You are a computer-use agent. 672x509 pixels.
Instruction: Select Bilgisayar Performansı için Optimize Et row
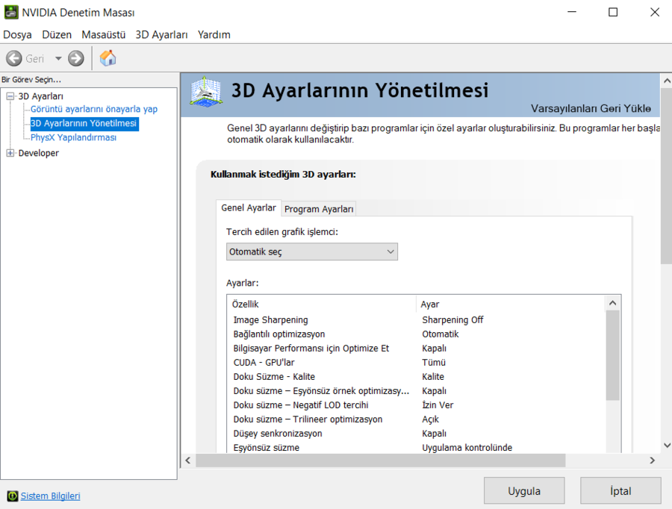417,349
